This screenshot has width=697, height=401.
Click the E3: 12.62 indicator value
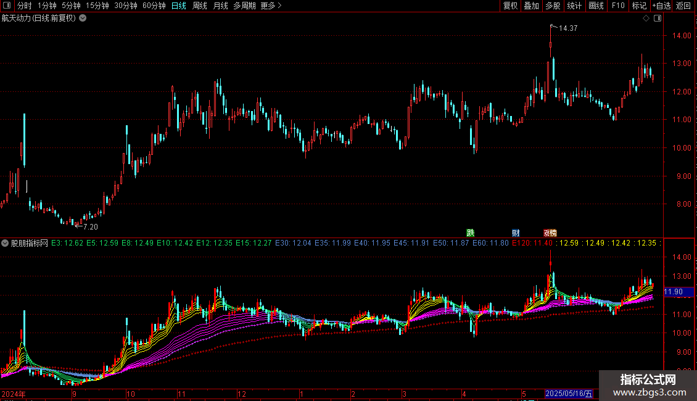coord(67,243)
